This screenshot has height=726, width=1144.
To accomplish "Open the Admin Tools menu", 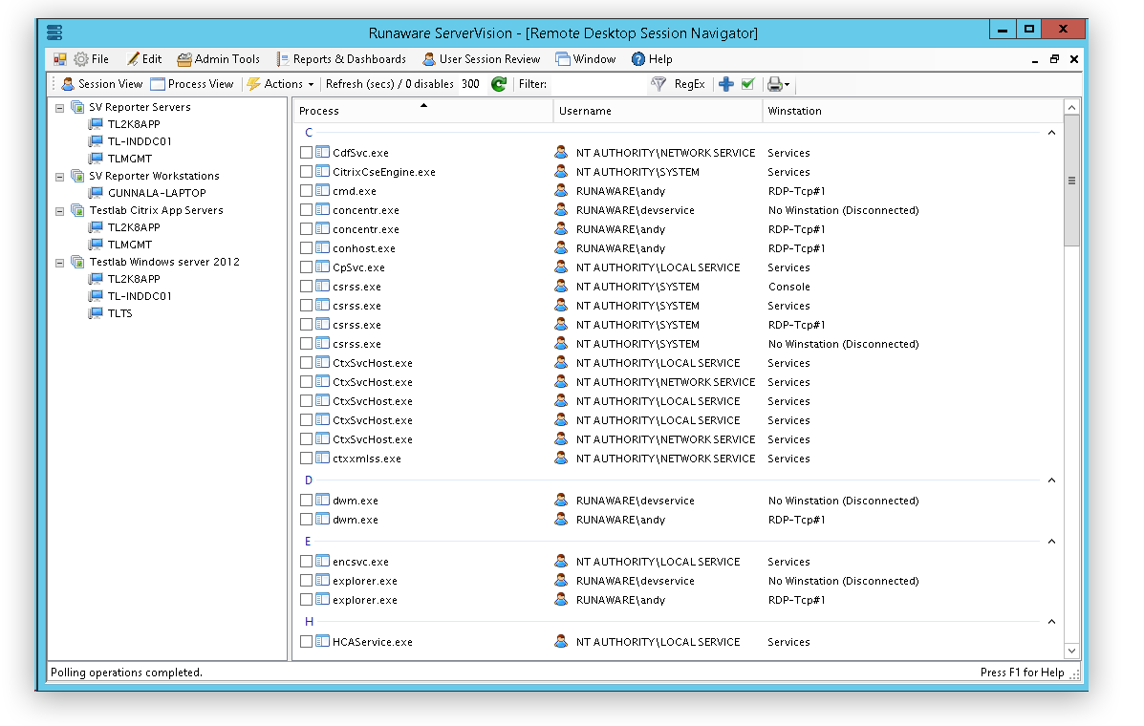I will point(219,59).
